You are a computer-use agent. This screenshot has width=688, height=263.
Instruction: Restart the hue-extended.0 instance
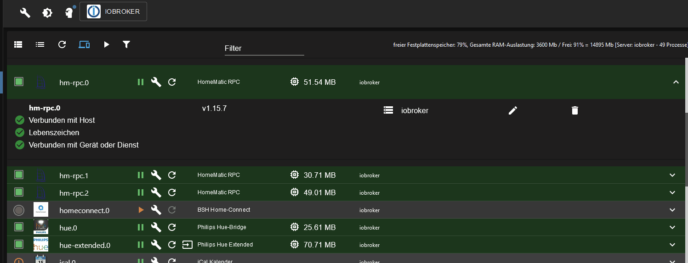[172, 245]
